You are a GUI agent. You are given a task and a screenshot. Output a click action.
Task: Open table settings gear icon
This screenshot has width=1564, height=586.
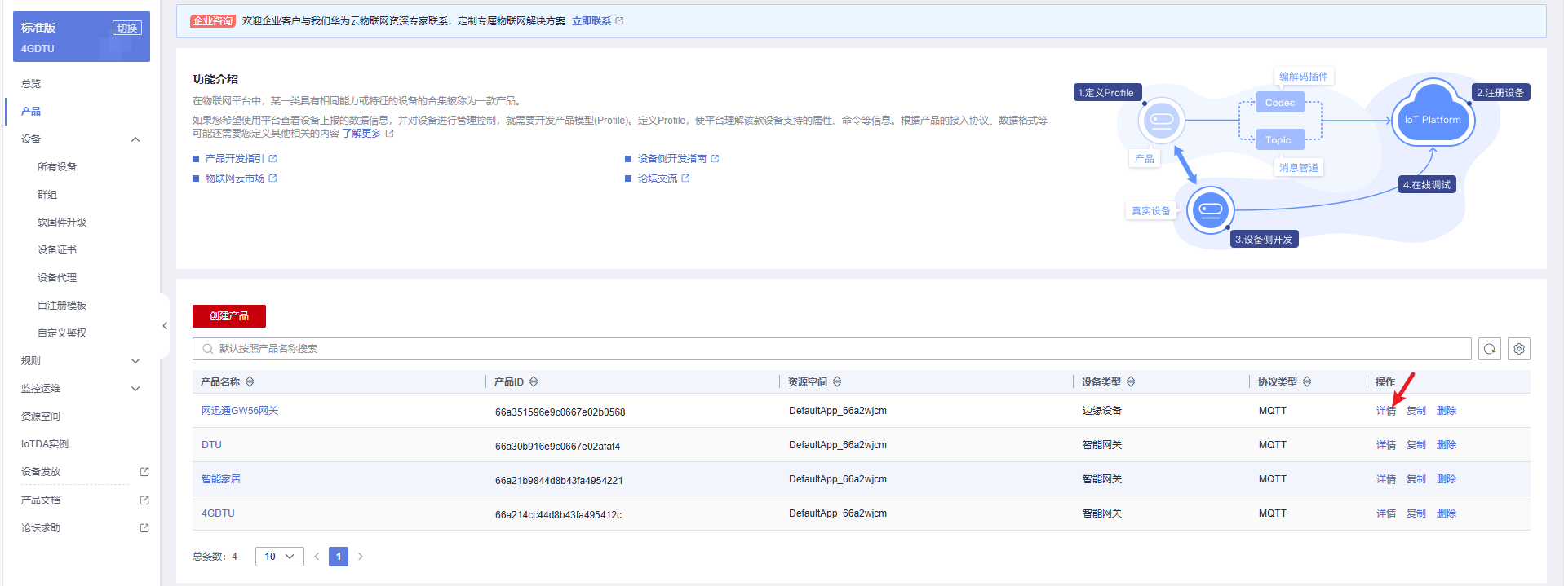pyautogui.click(x=1518, y=349)
